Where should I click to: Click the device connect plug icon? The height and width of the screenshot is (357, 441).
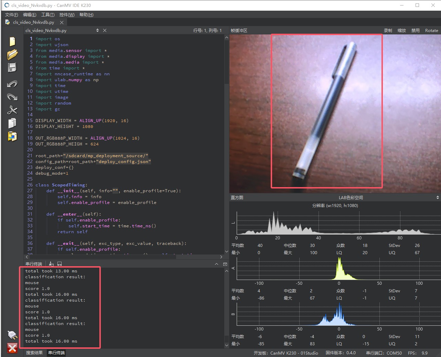tap(12, 335)
